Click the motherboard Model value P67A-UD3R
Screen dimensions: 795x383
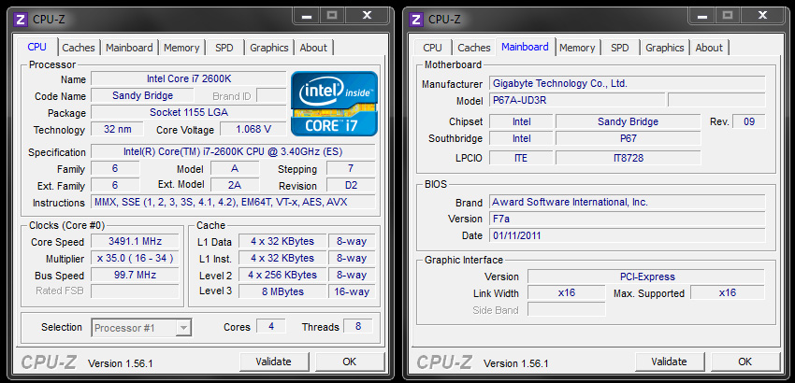click(577, 100)
